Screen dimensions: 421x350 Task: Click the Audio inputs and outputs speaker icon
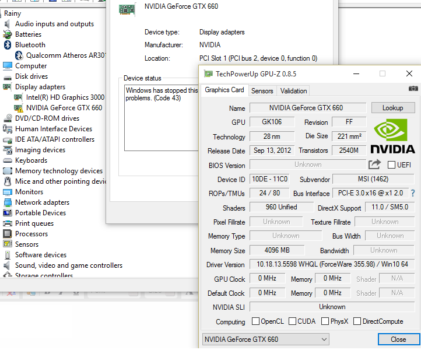7,24
